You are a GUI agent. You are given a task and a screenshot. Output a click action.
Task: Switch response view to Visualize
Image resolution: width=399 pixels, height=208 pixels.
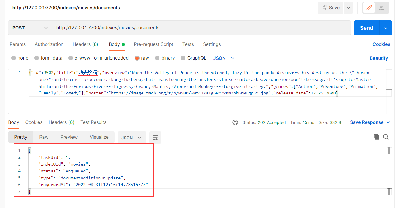(99, 137)
